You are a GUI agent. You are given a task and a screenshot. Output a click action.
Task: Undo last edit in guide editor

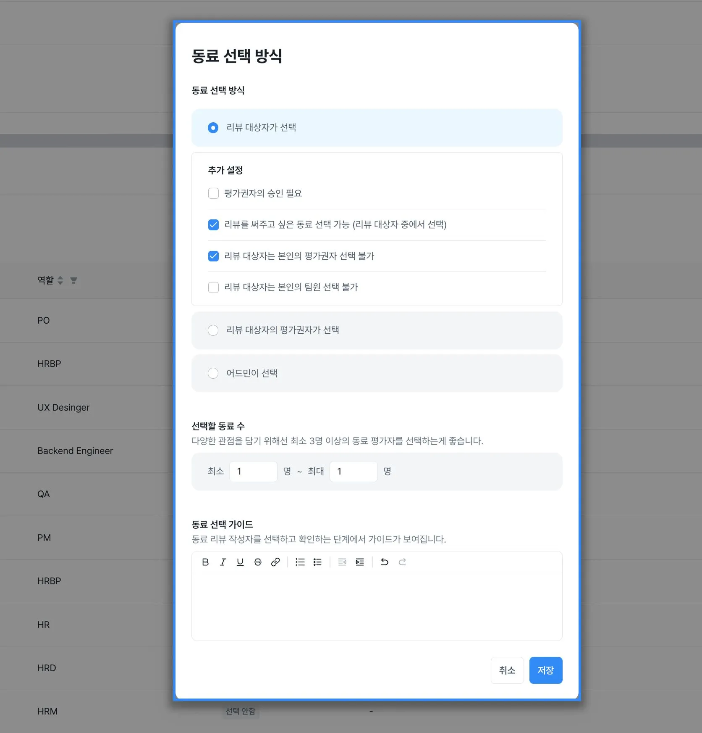tap(385, 562)
